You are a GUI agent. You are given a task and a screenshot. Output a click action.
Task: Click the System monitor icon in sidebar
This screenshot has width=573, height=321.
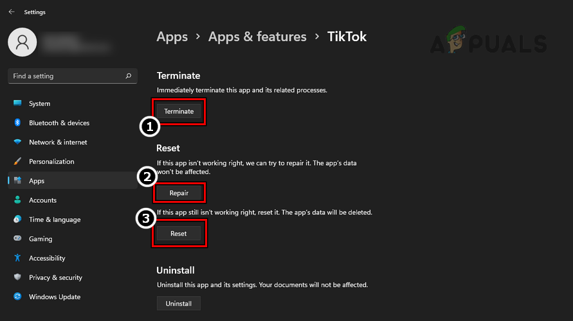click(x=17, y=103)
